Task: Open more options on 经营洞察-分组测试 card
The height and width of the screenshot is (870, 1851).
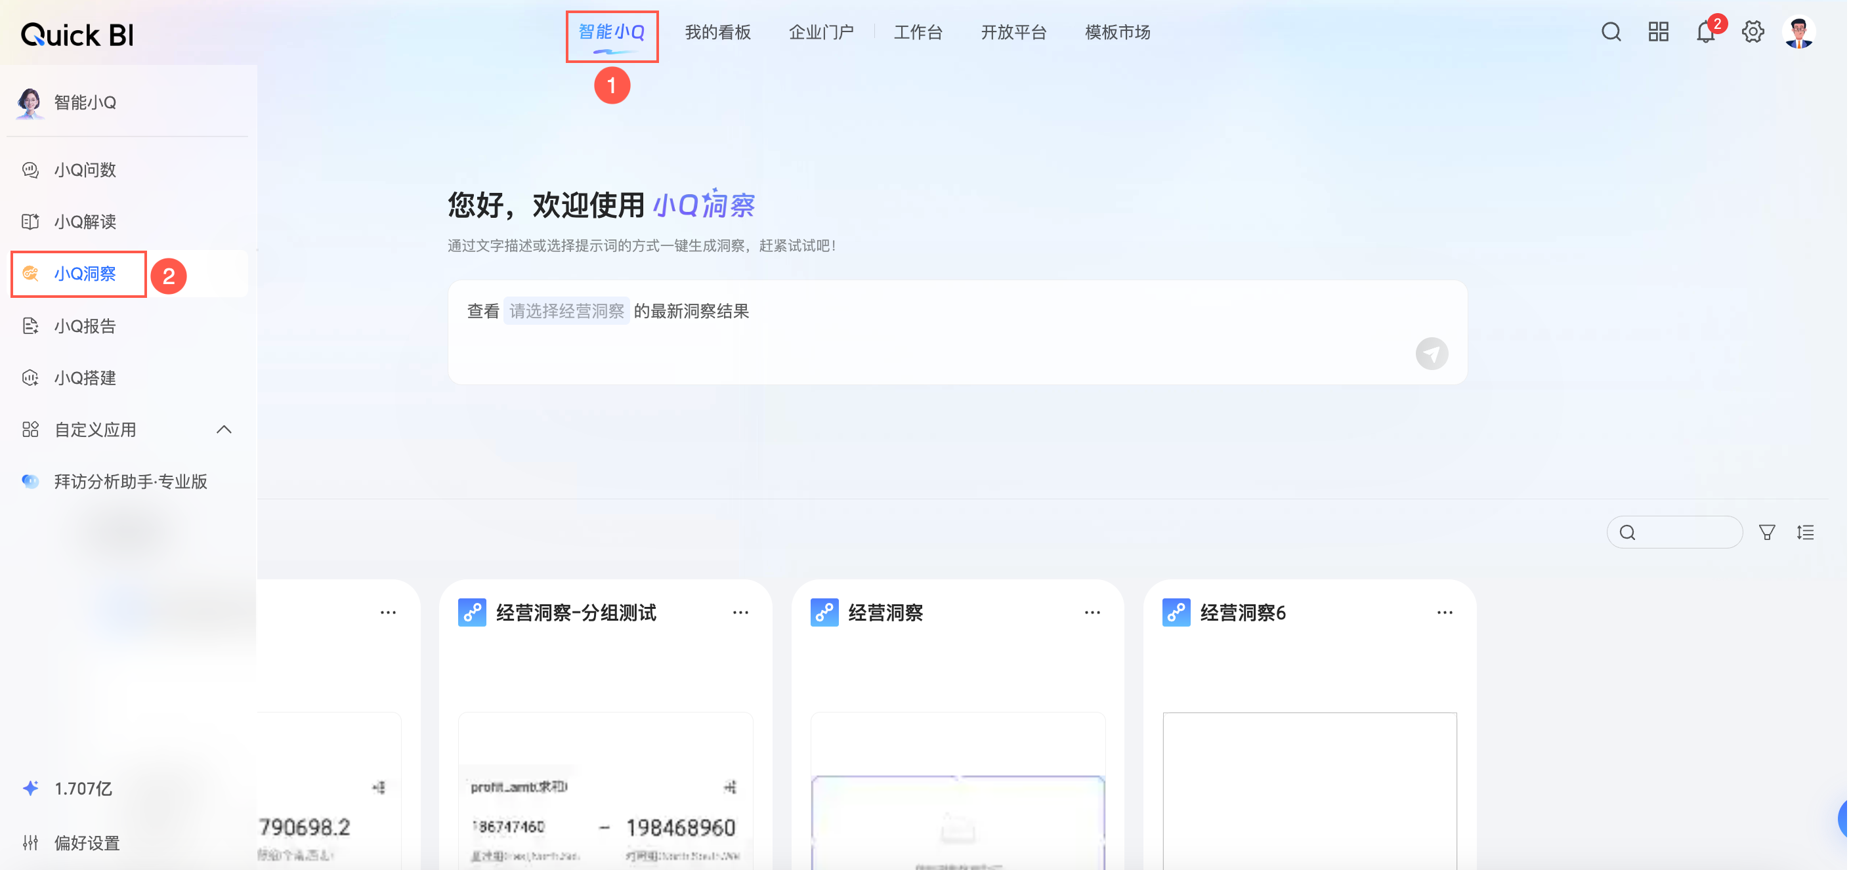Action: tap(740, 613)
